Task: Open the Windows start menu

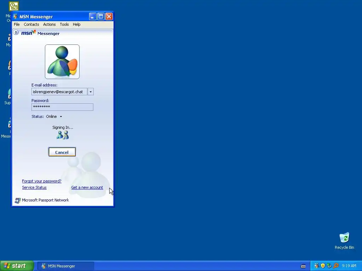Action: (x=17, y=266)
